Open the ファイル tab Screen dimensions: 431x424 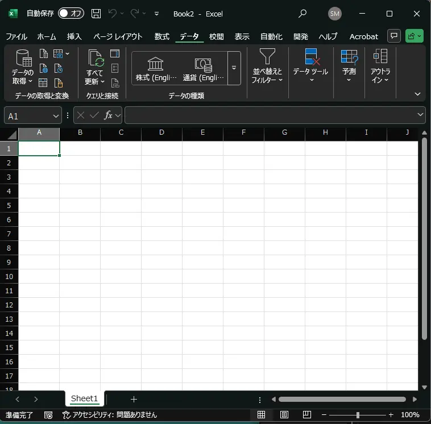click(x=16, y=36)
